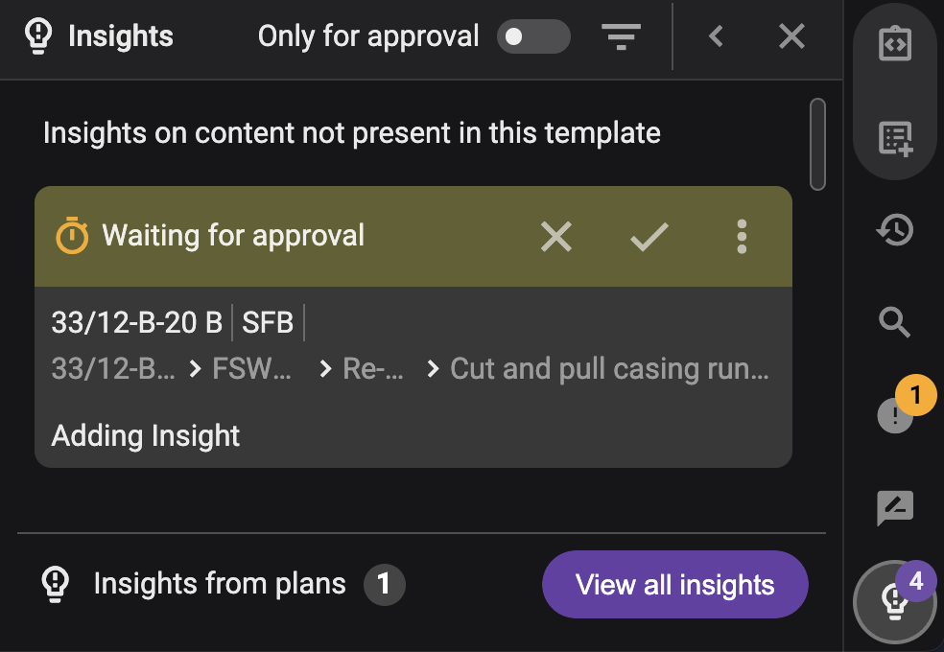This screenshot has height=652, width=944.
Task: Click the insights lightbulb with badge 4
Action: click(x=895, y=600)
